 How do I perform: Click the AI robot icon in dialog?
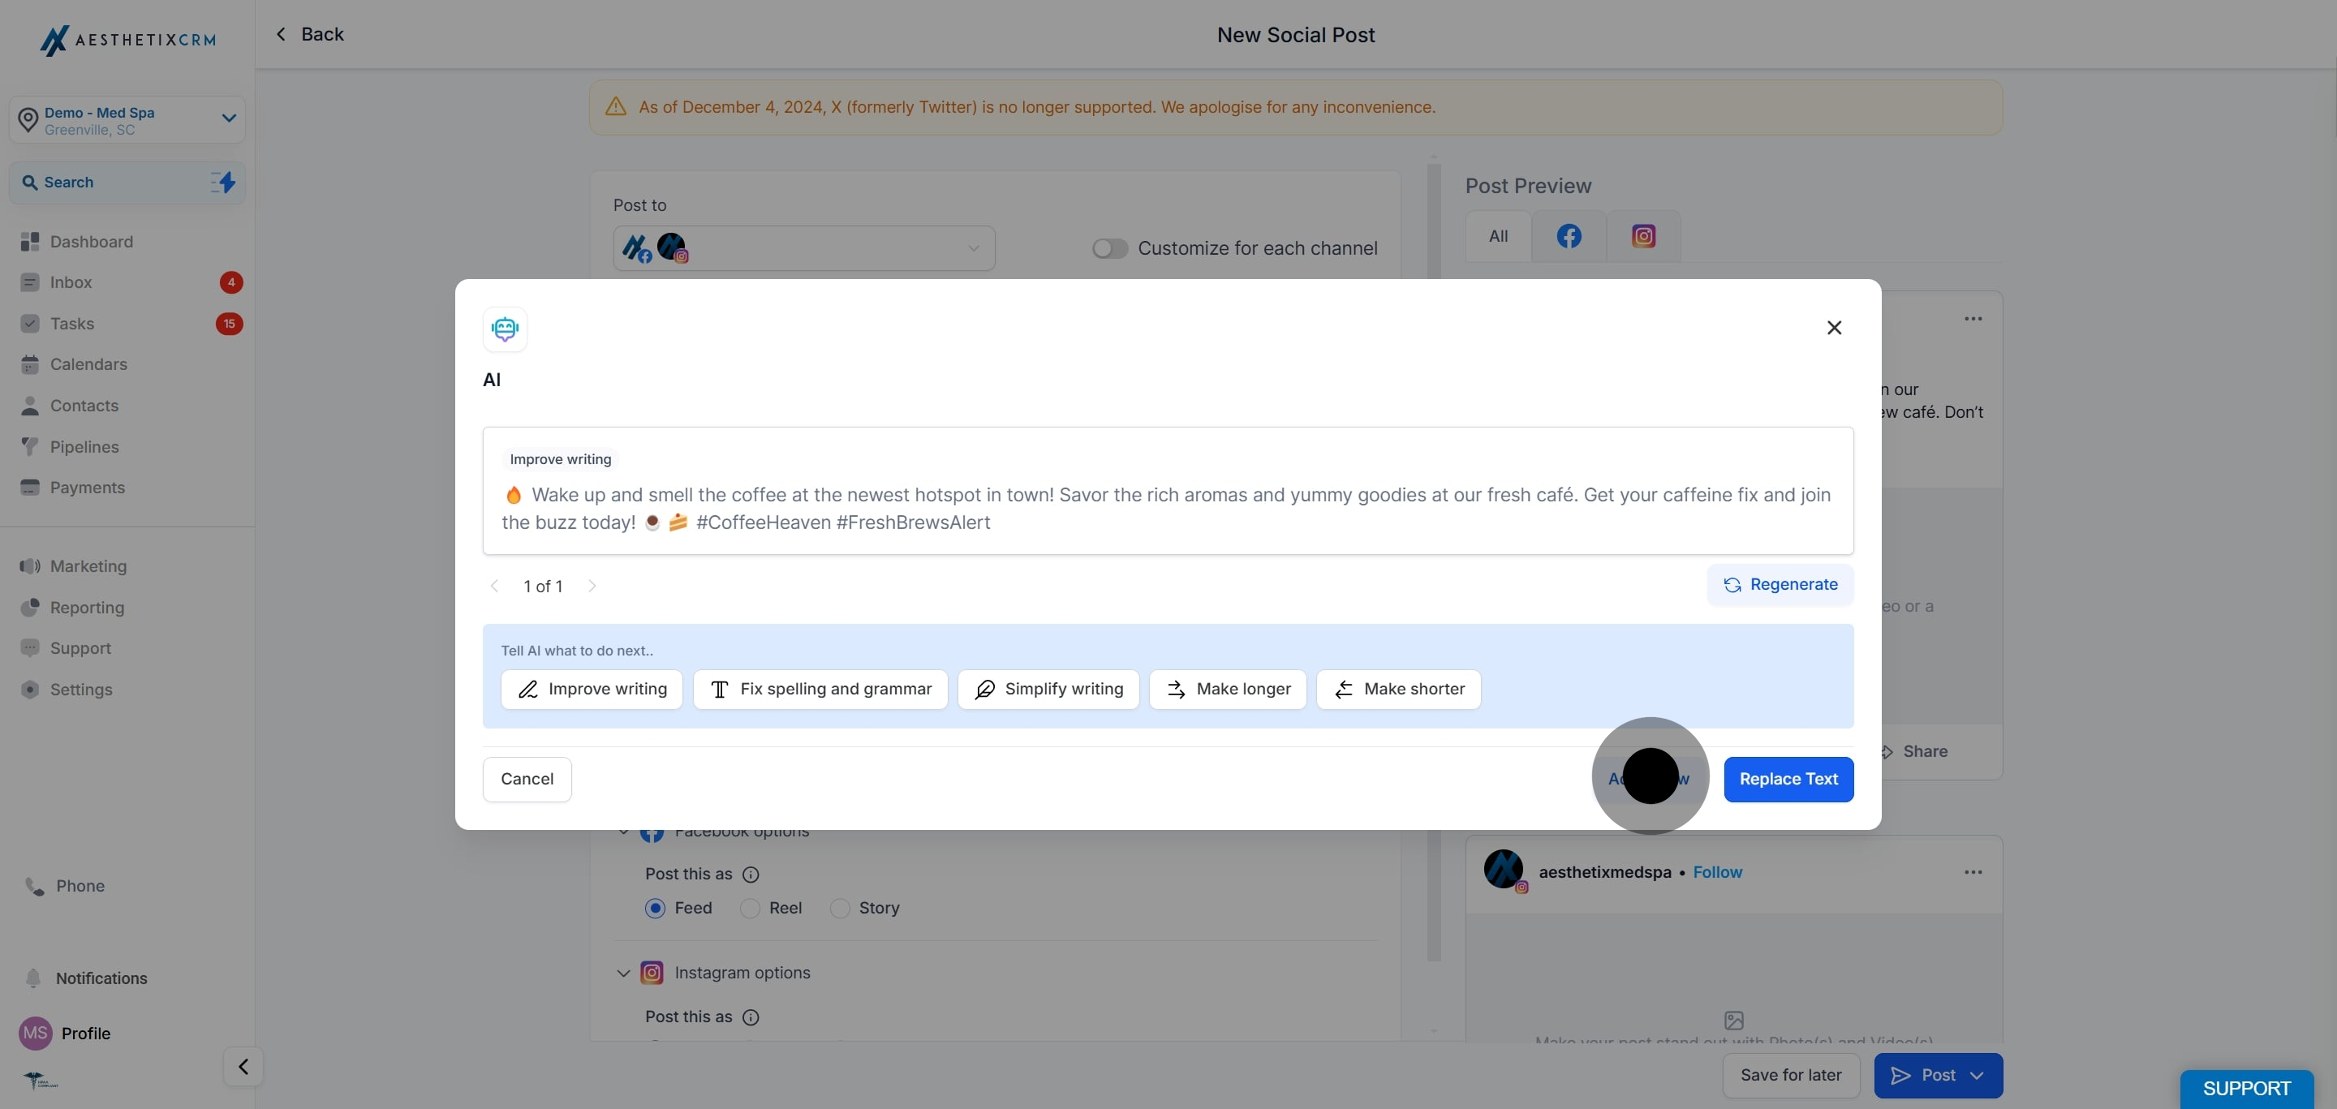coord(505,329)
